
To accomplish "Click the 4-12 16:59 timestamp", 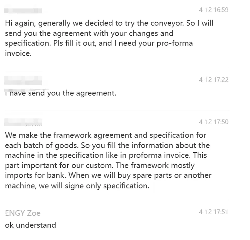I will pyautogui.click(x=213, y=10).
